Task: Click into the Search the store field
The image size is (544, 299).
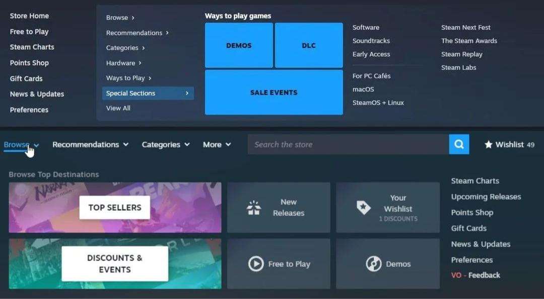Action: pos(348,145)
